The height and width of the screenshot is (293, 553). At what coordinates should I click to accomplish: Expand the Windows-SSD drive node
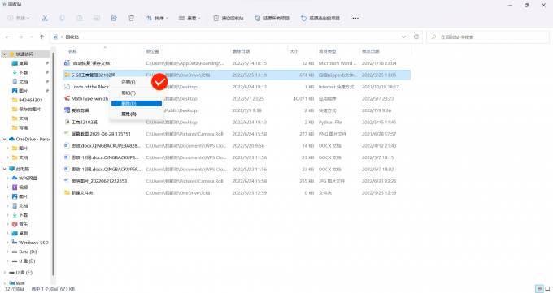tap(7, 243)
